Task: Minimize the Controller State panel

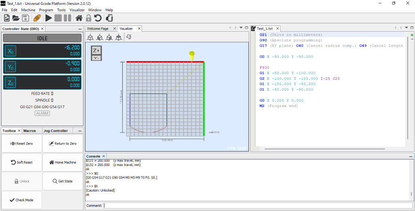Action: pyautogui.click(x=80, y=29)
